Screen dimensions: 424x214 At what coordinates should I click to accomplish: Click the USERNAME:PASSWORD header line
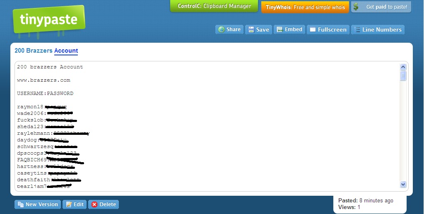pos(45,93)
